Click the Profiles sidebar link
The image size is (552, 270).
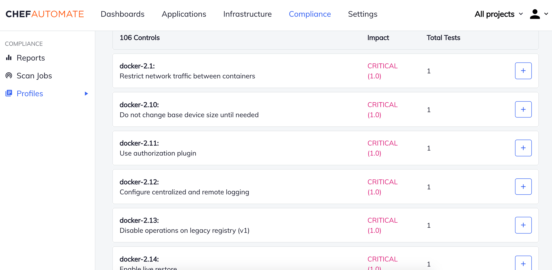coord(30,93)
